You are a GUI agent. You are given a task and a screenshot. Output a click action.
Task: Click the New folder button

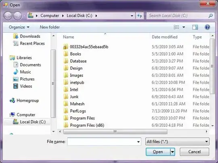50,27
